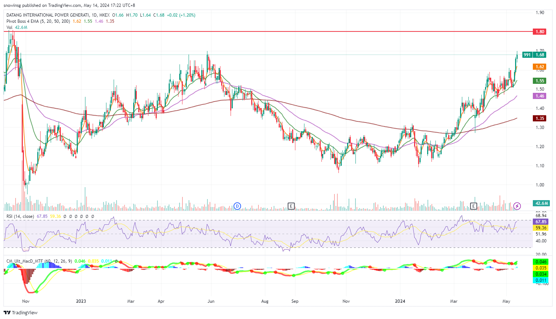Viewport: 556px width, 319px height.
Task: Click the 1.90 level on the price axis
Action: pyautogui.click(x=540, y=13)
